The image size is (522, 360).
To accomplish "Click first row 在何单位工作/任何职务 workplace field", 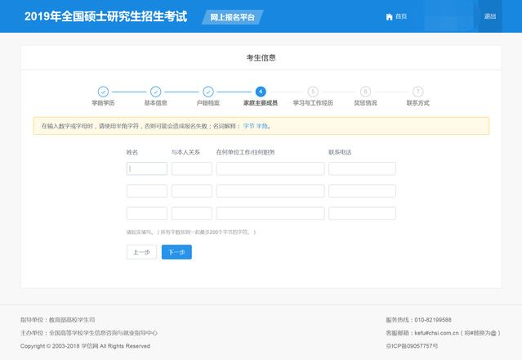I will 270,169.
